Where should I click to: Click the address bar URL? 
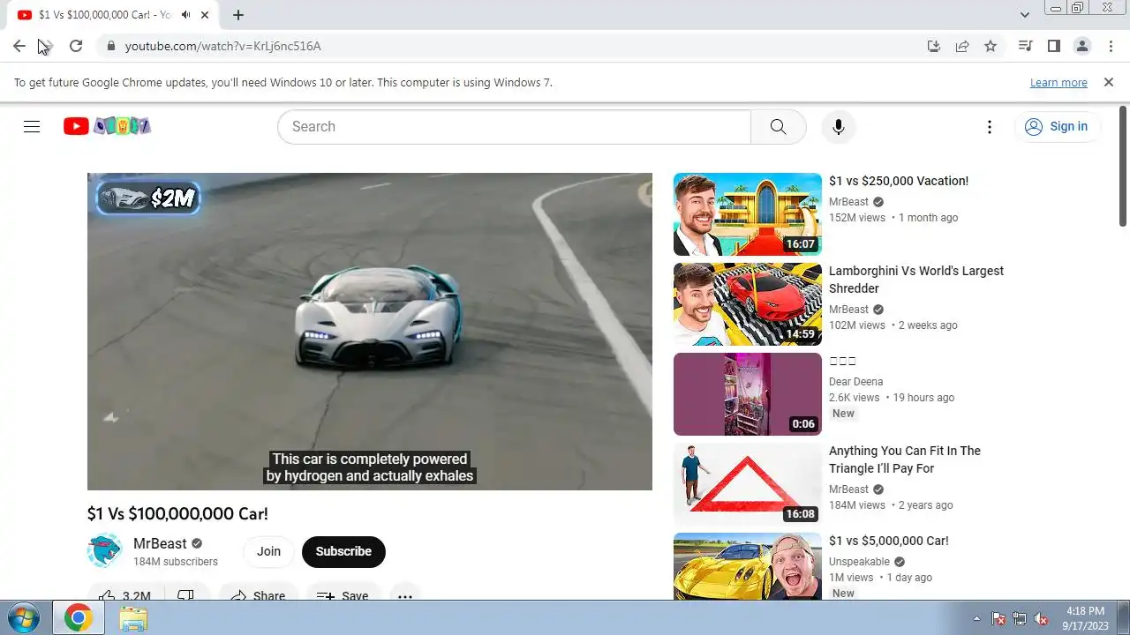[223, 46]
